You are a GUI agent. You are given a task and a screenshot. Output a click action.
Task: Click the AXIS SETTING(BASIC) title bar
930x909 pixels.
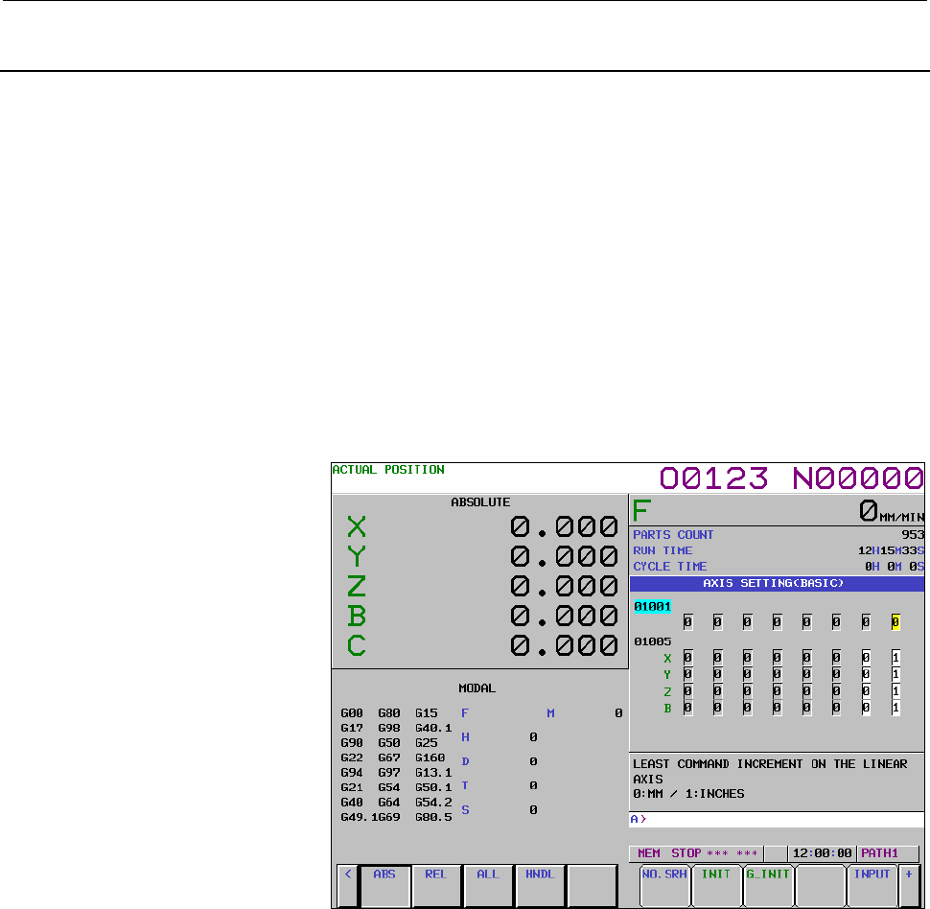tap(777, 583)
